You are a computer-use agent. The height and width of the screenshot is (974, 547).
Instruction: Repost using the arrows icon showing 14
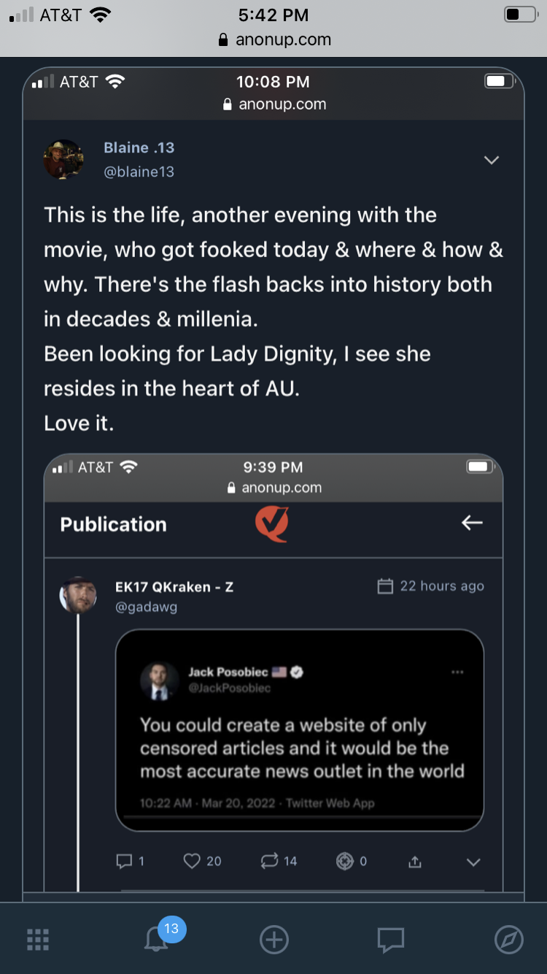click(269, 862)
